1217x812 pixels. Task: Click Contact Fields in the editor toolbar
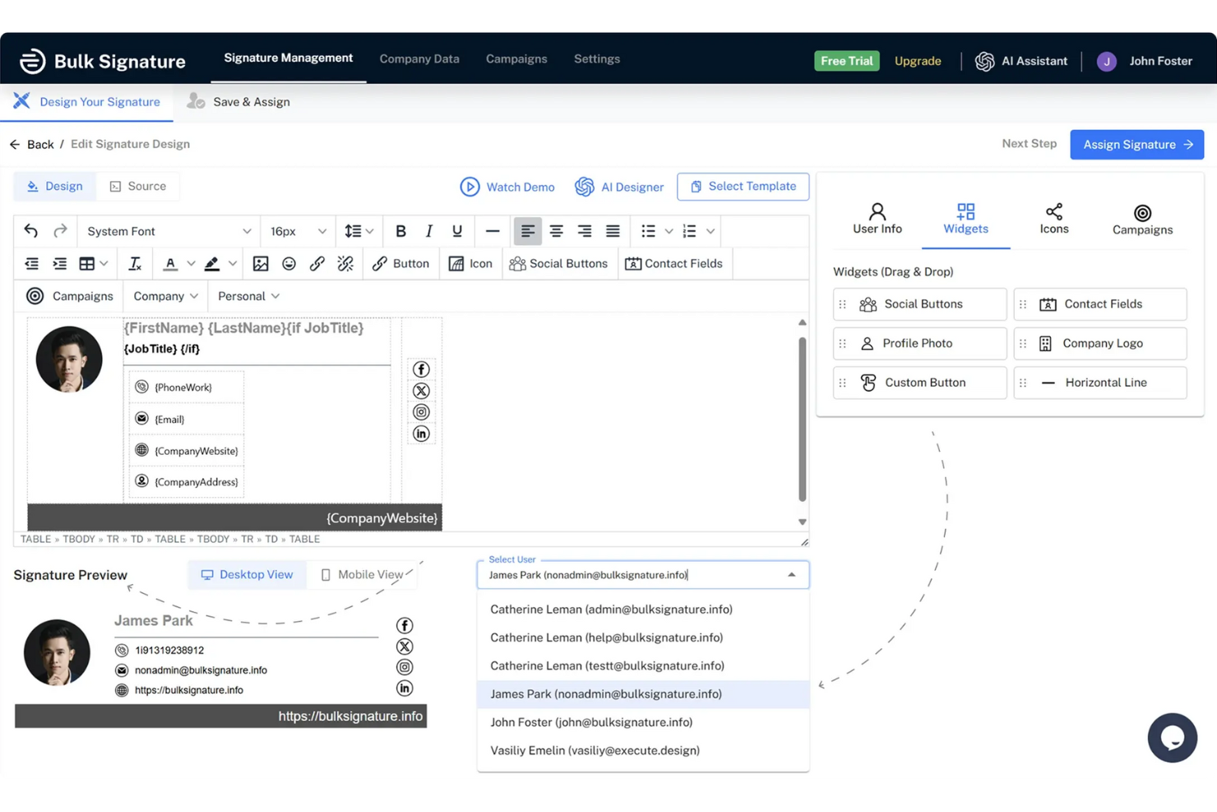click(x=673, y=263)
